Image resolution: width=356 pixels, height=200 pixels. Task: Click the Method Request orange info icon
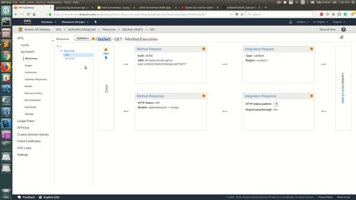[204, 49]
